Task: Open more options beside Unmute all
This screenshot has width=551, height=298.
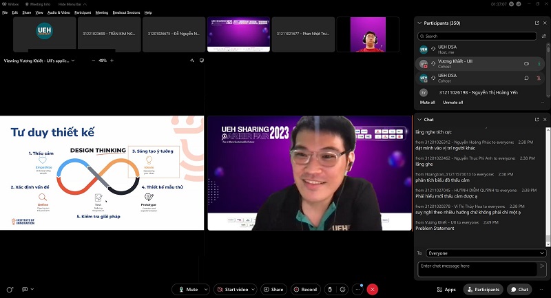Action: pyautogui.click(x=543, y=103)
